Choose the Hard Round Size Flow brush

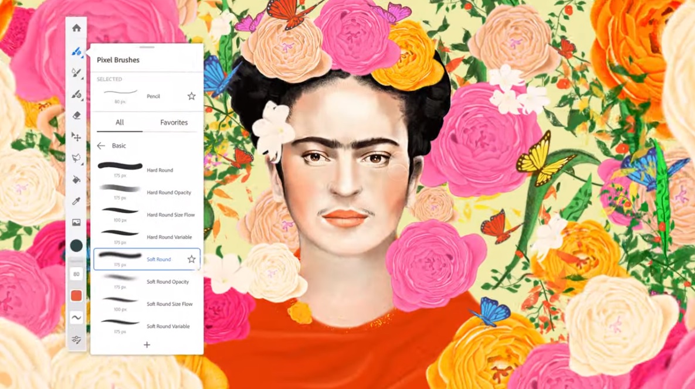click(147, 214)
